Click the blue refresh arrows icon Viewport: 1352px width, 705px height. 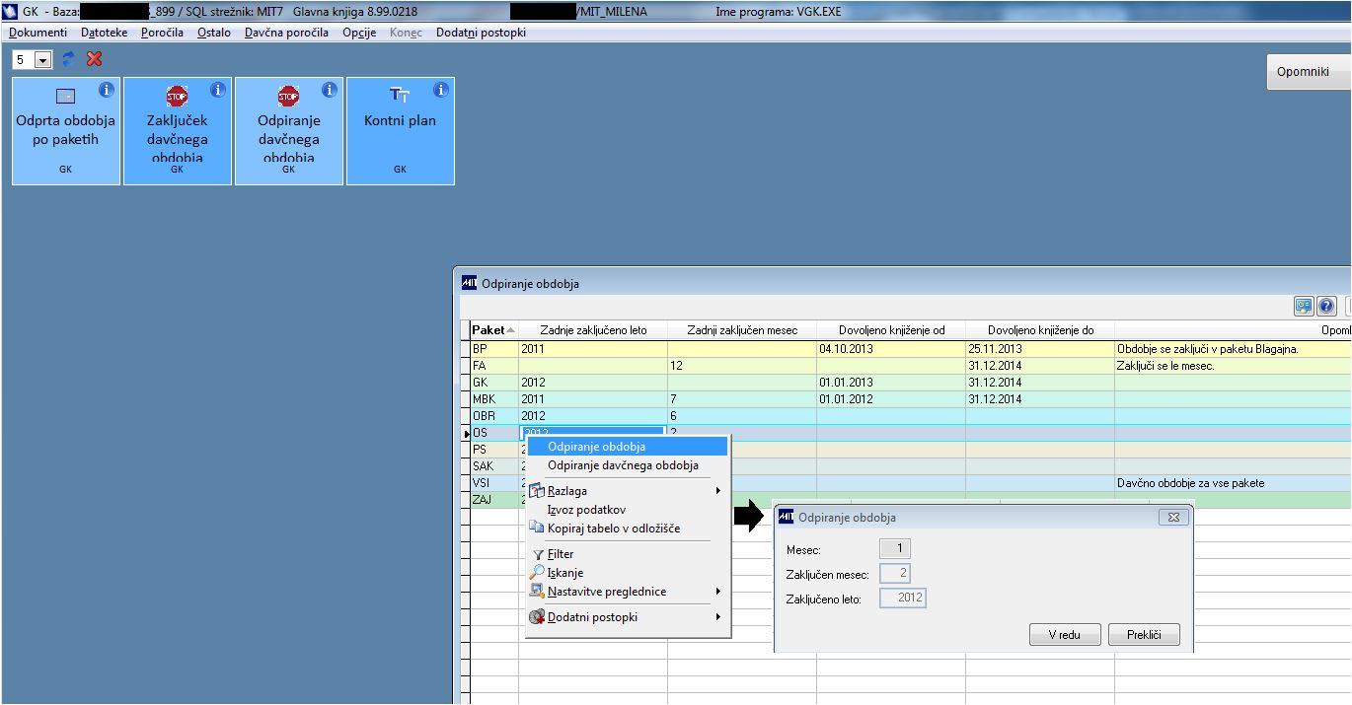(x=68, y=59)
